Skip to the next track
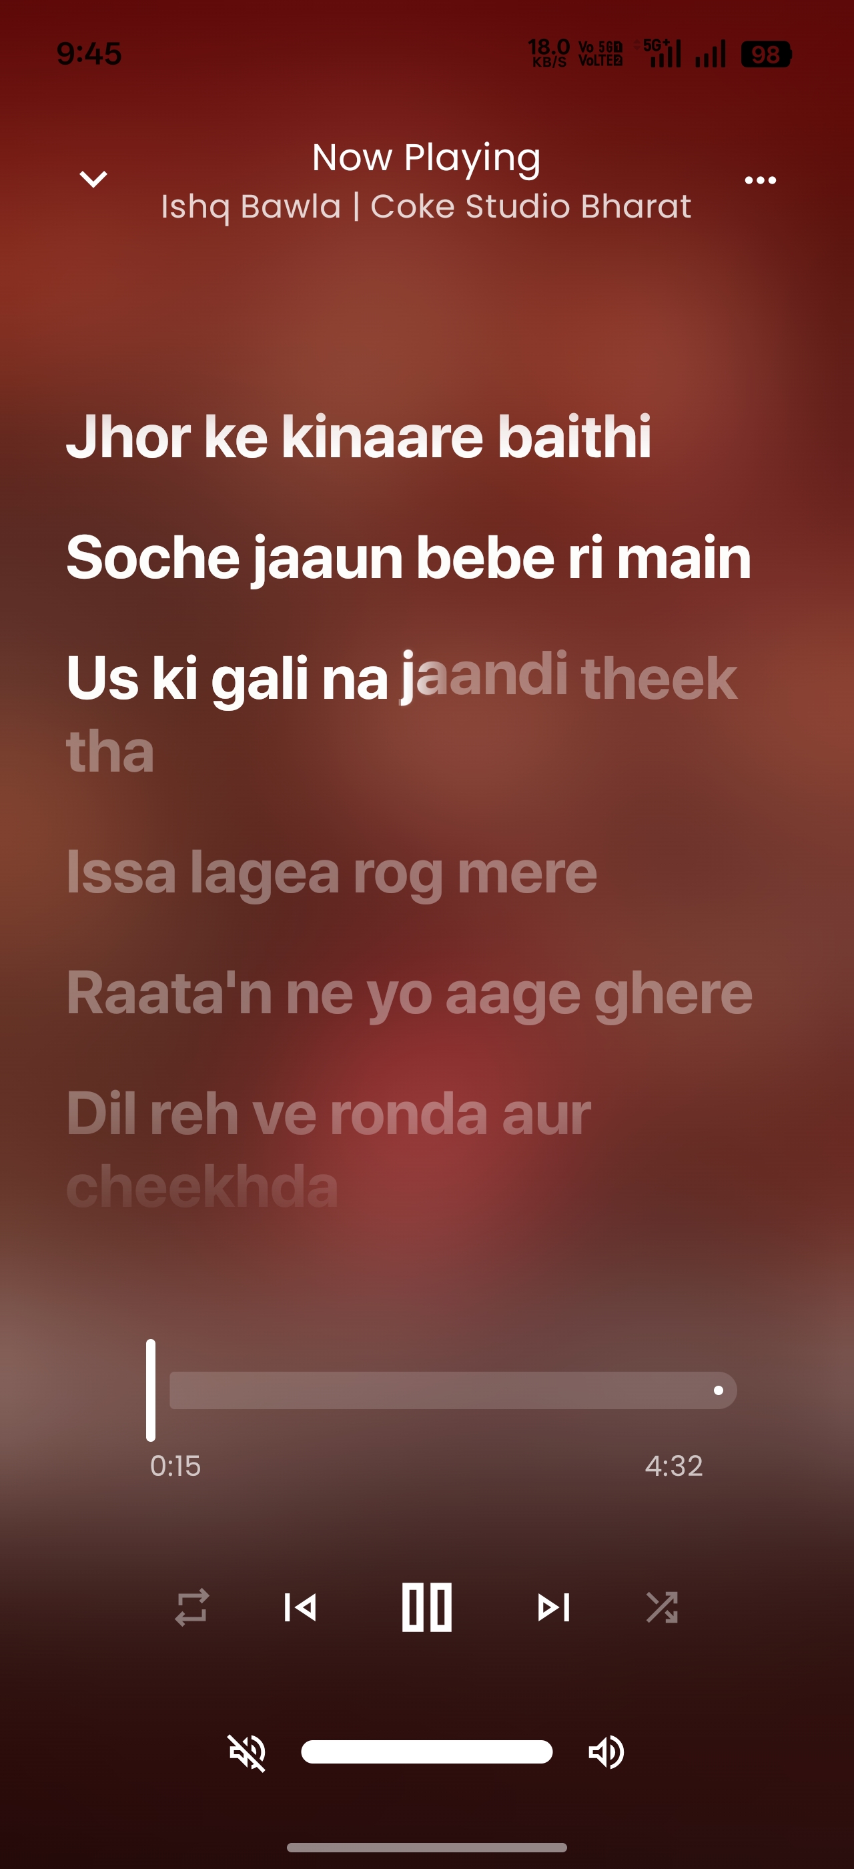 tap(554, 1607)
